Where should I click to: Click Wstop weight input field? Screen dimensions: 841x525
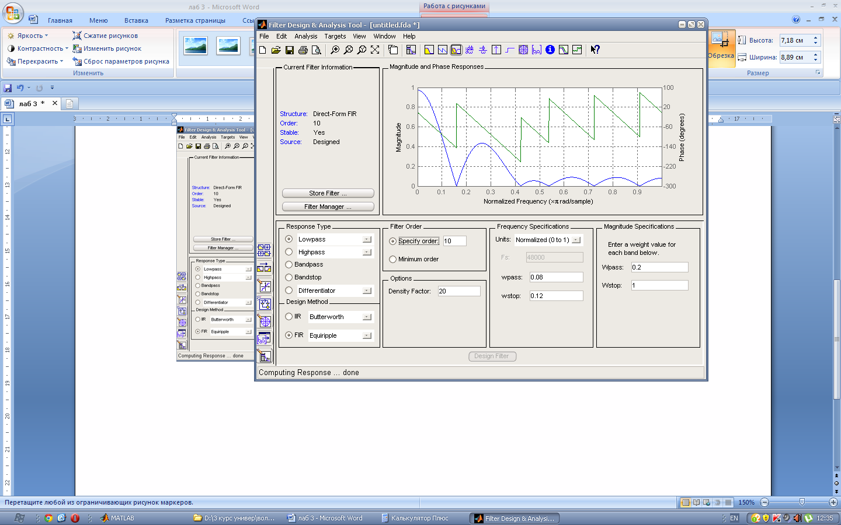[x=659, y=285]
